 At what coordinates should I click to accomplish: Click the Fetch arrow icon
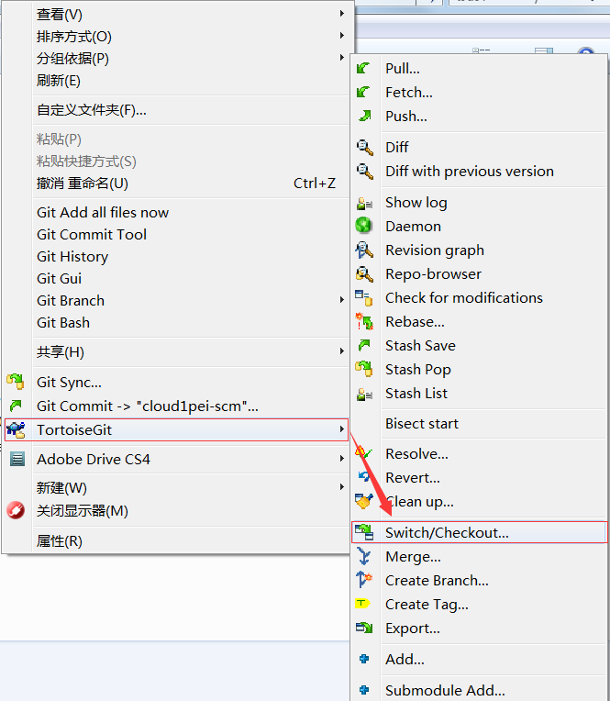click(364, 92)
